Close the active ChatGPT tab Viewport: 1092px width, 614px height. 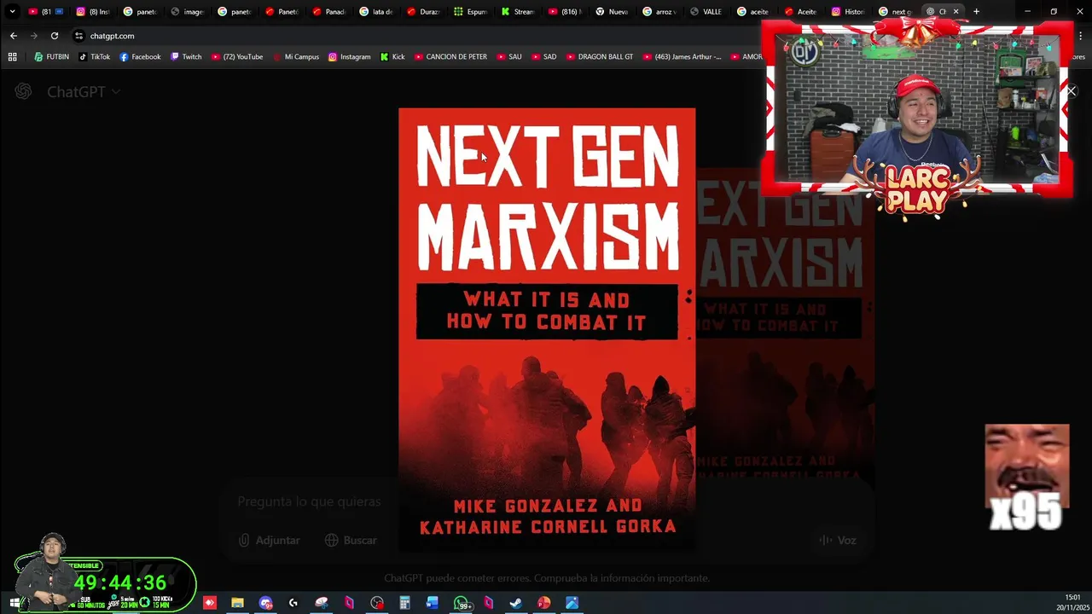click(x=955, y=11)
